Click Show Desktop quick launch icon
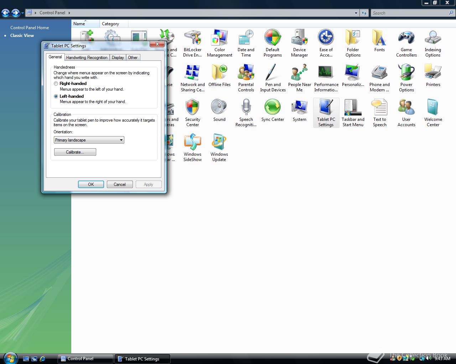The height and width of the screenshot is (364, 456). 26,359
